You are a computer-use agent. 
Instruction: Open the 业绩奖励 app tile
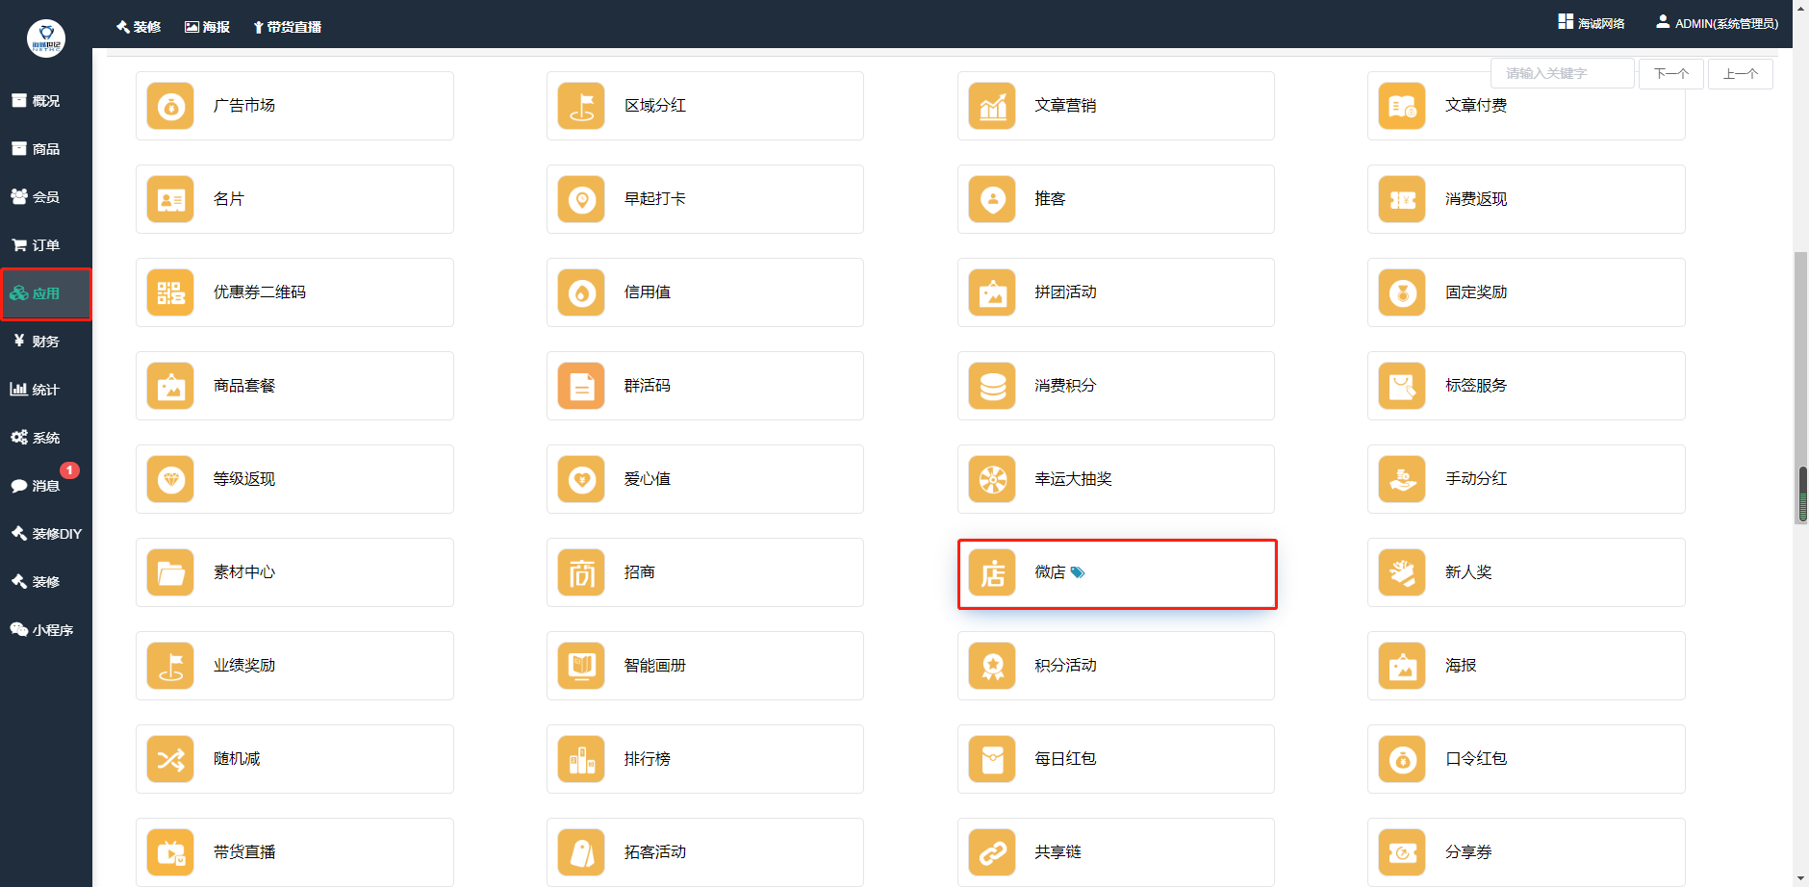tap(294, 666)
